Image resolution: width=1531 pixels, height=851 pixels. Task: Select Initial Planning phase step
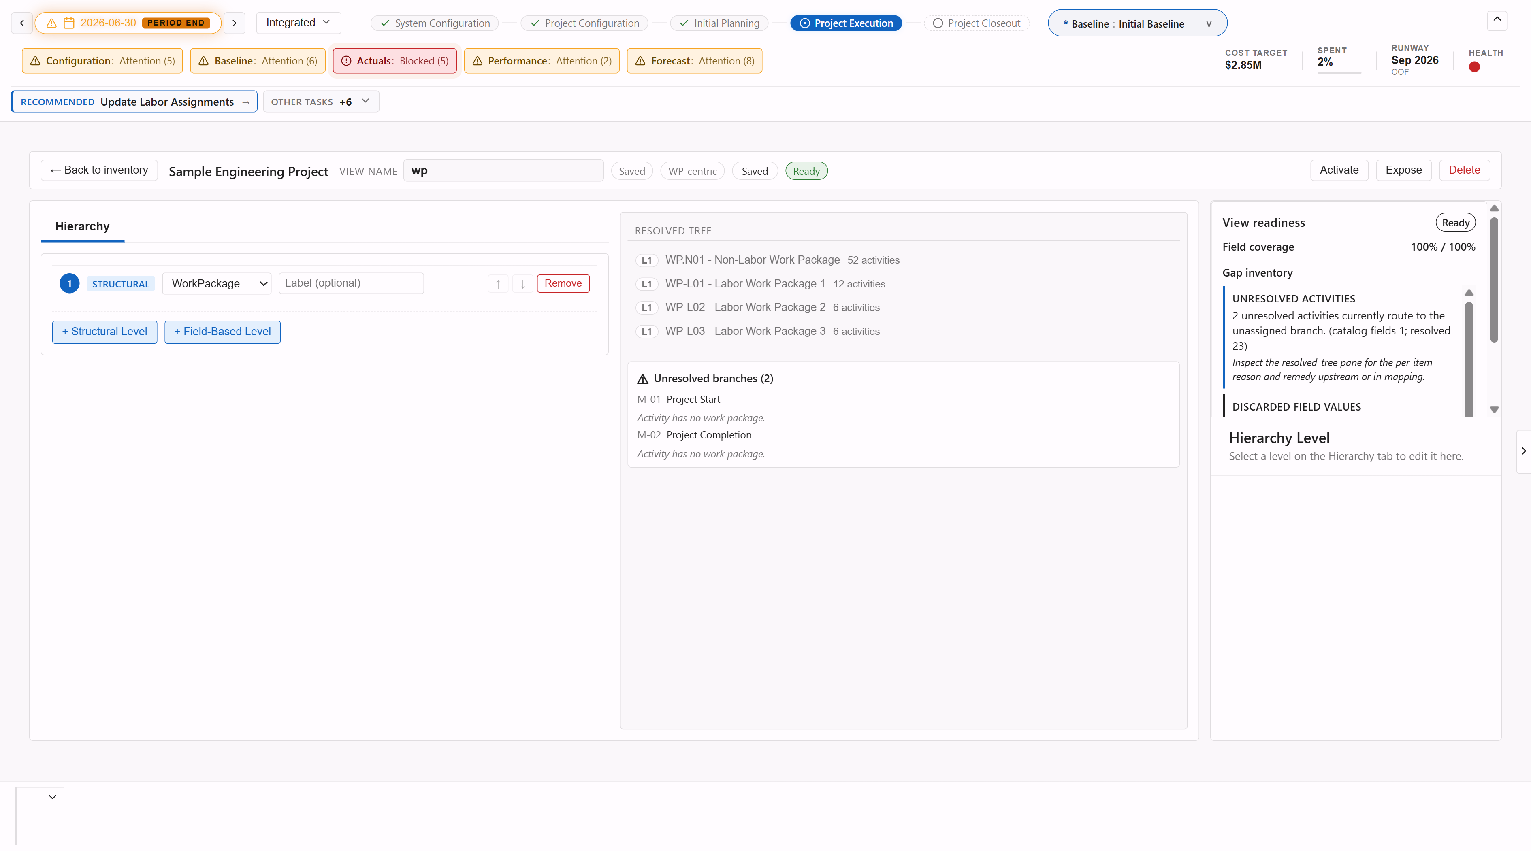719,23
